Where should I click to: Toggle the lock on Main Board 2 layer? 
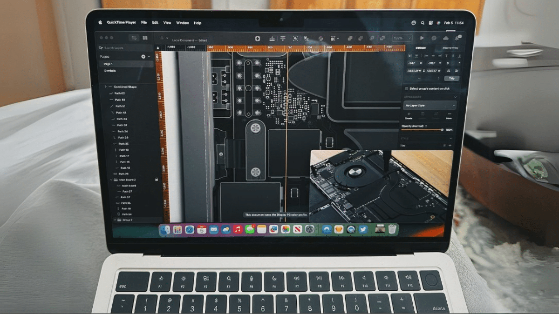click(x=156, y=180)
